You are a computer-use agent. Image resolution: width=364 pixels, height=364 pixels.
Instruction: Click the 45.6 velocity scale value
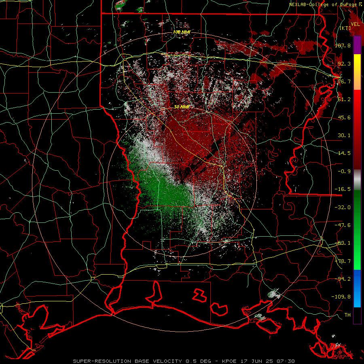(x=344, y=117)
